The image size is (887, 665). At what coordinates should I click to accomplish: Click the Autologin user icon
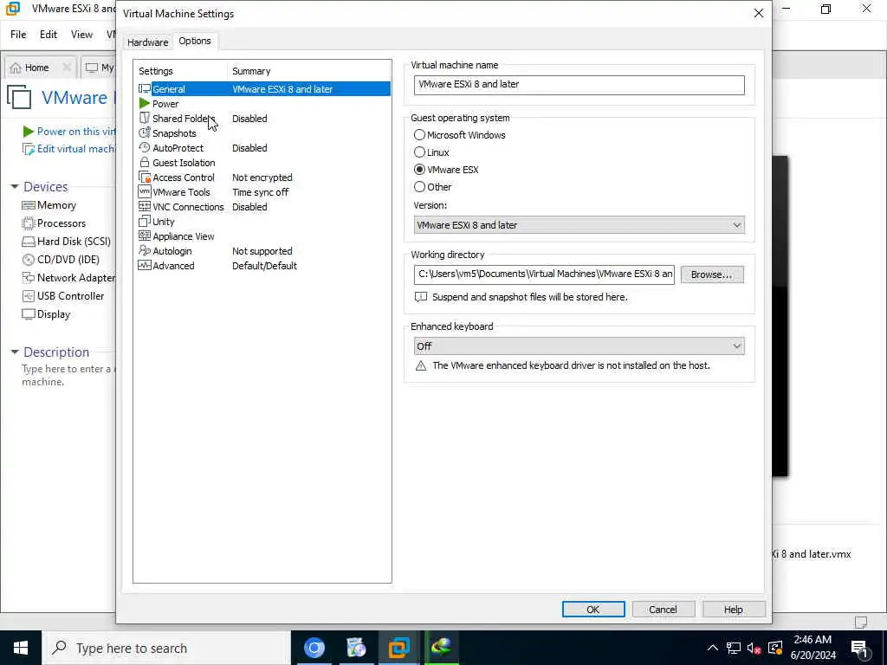pyautogui.click(x=145, y=250)
